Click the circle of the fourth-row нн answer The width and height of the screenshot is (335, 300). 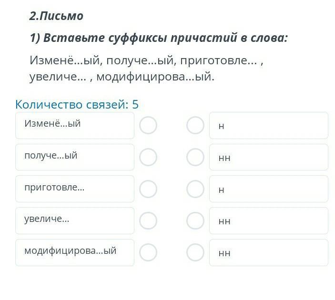pyautogui.click(x=195, y=220)
